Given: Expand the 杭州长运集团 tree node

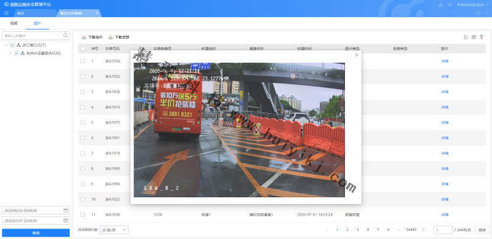Looking at the screenshot, I should coord(10,53).
